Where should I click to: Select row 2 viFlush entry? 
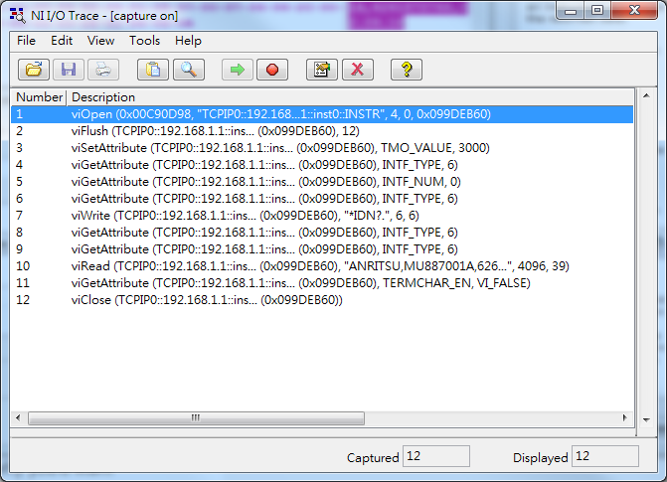[322, 131]
